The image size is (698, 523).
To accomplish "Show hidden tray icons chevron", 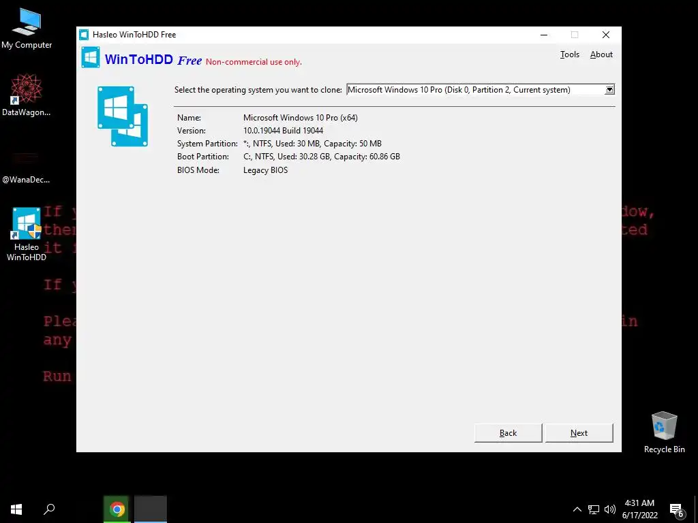I will pos(577,509).
